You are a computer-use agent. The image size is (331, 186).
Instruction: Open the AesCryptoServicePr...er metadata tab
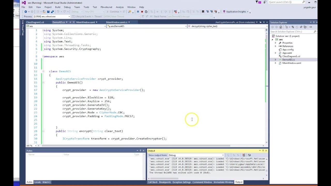[235, 22]
